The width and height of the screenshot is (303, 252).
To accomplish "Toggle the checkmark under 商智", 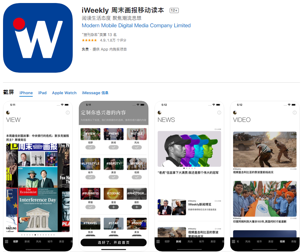I will (x=90, y=207).
